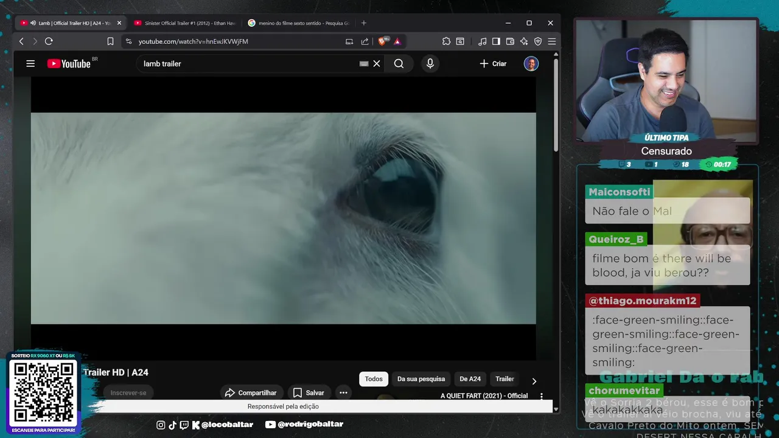This screenshot has height=438, width=779.
Task: Click the TikTok icon in stream overlay
Action: tap(172, 425)
